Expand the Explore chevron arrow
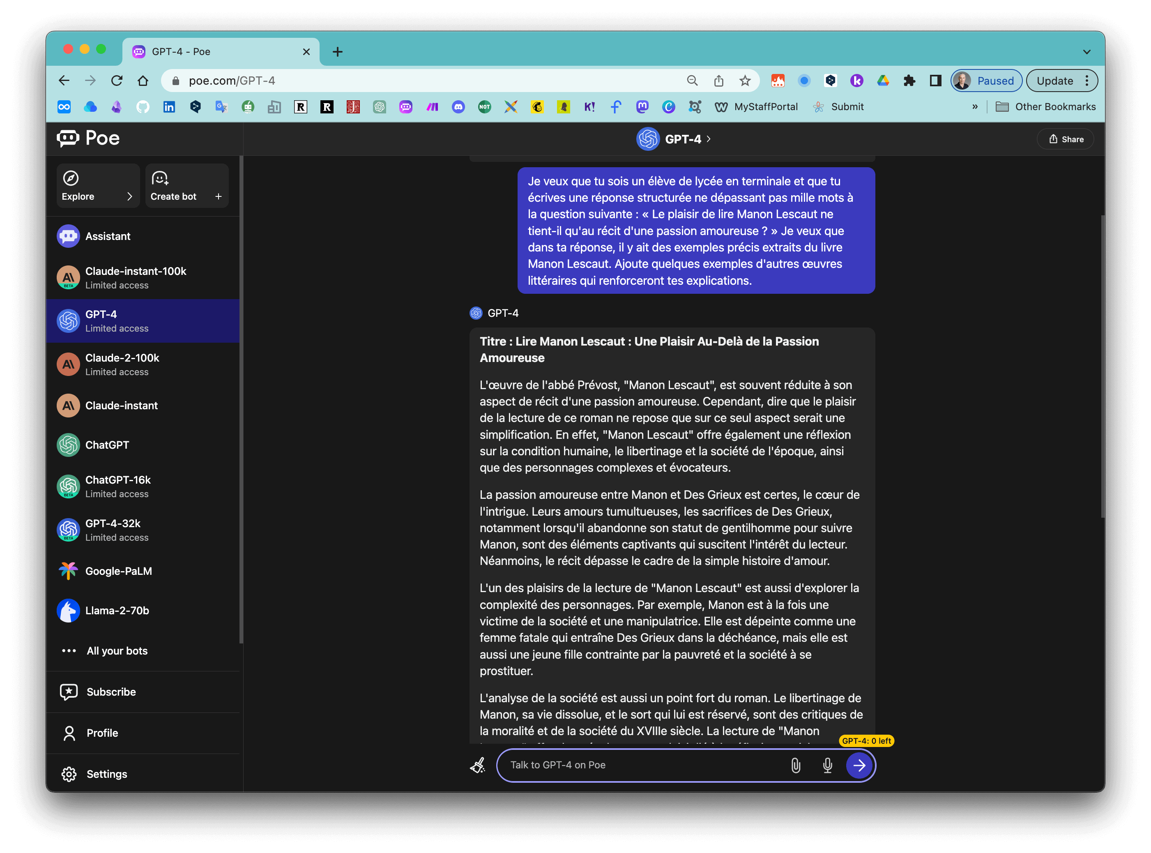 coord(129,197)
